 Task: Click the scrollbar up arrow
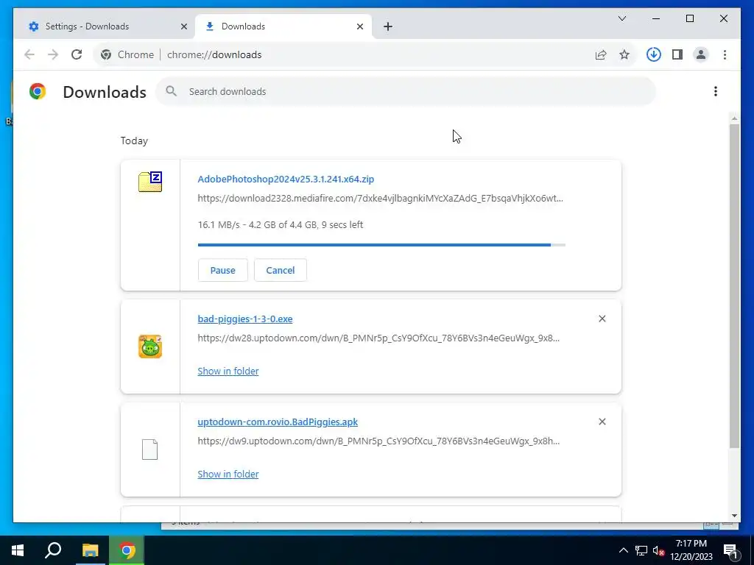734,118
